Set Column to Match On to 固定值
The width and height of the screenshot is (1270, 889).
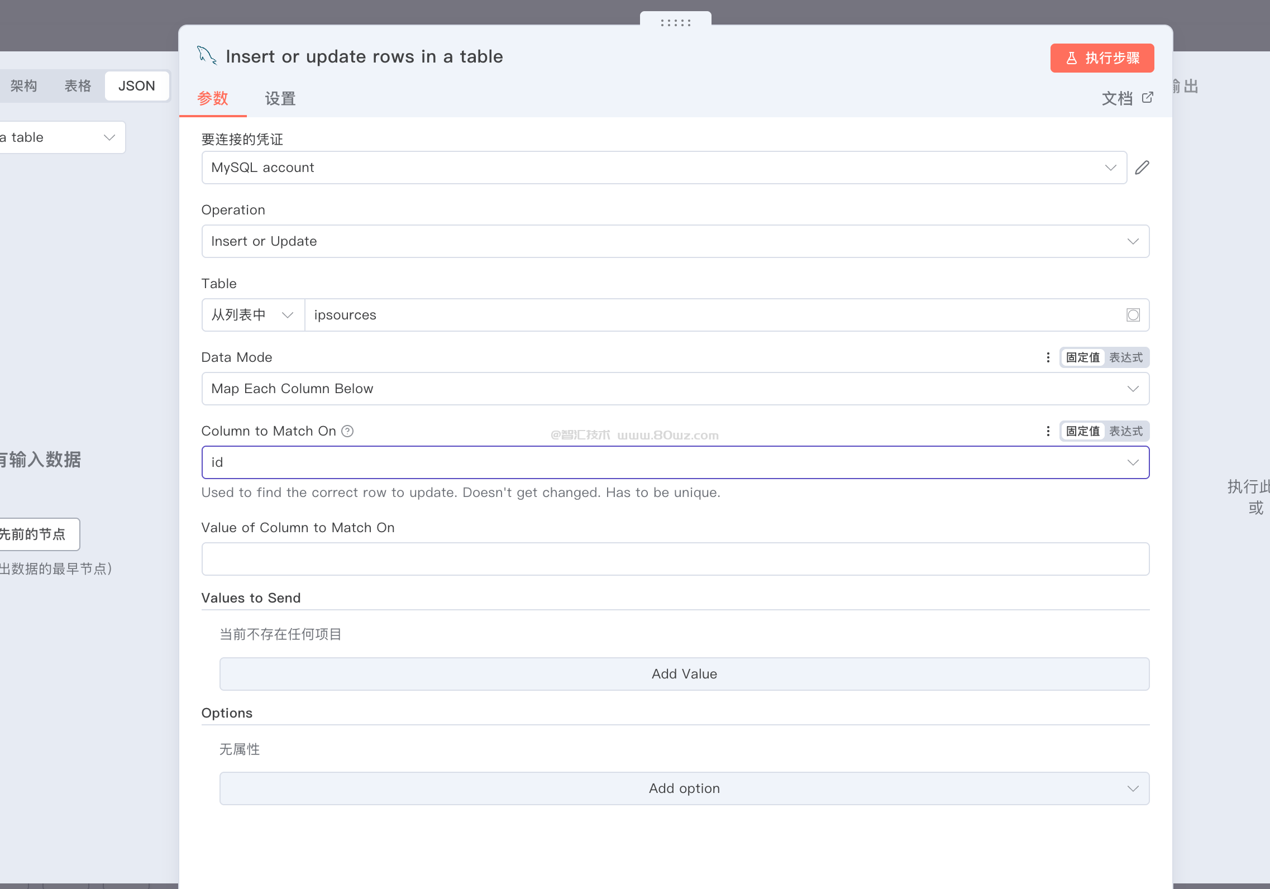coord(1082,431)
